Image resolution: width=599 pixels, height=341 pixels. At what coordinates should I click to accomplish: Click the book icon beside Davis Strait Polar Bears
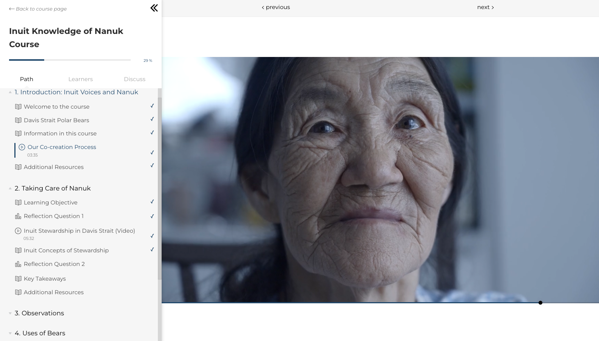18,120
